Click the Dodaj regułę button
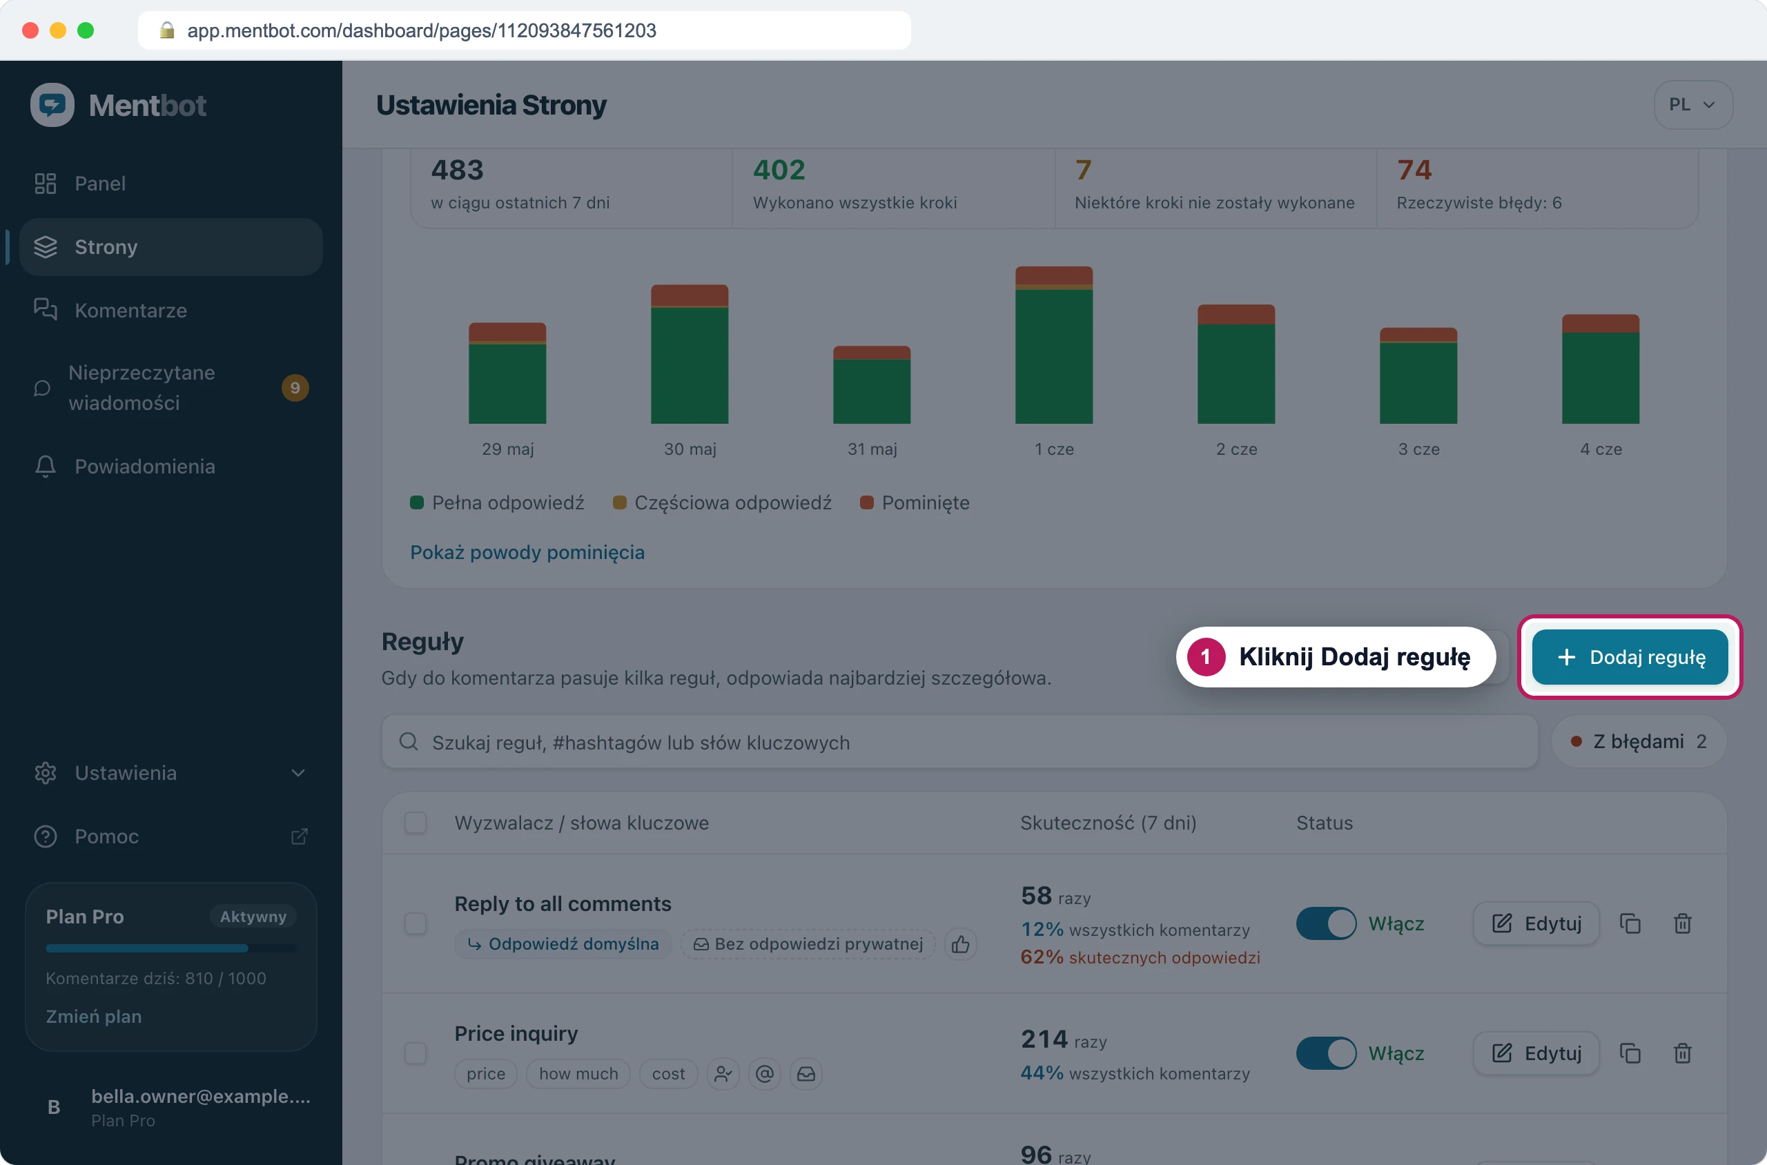 1629,657
